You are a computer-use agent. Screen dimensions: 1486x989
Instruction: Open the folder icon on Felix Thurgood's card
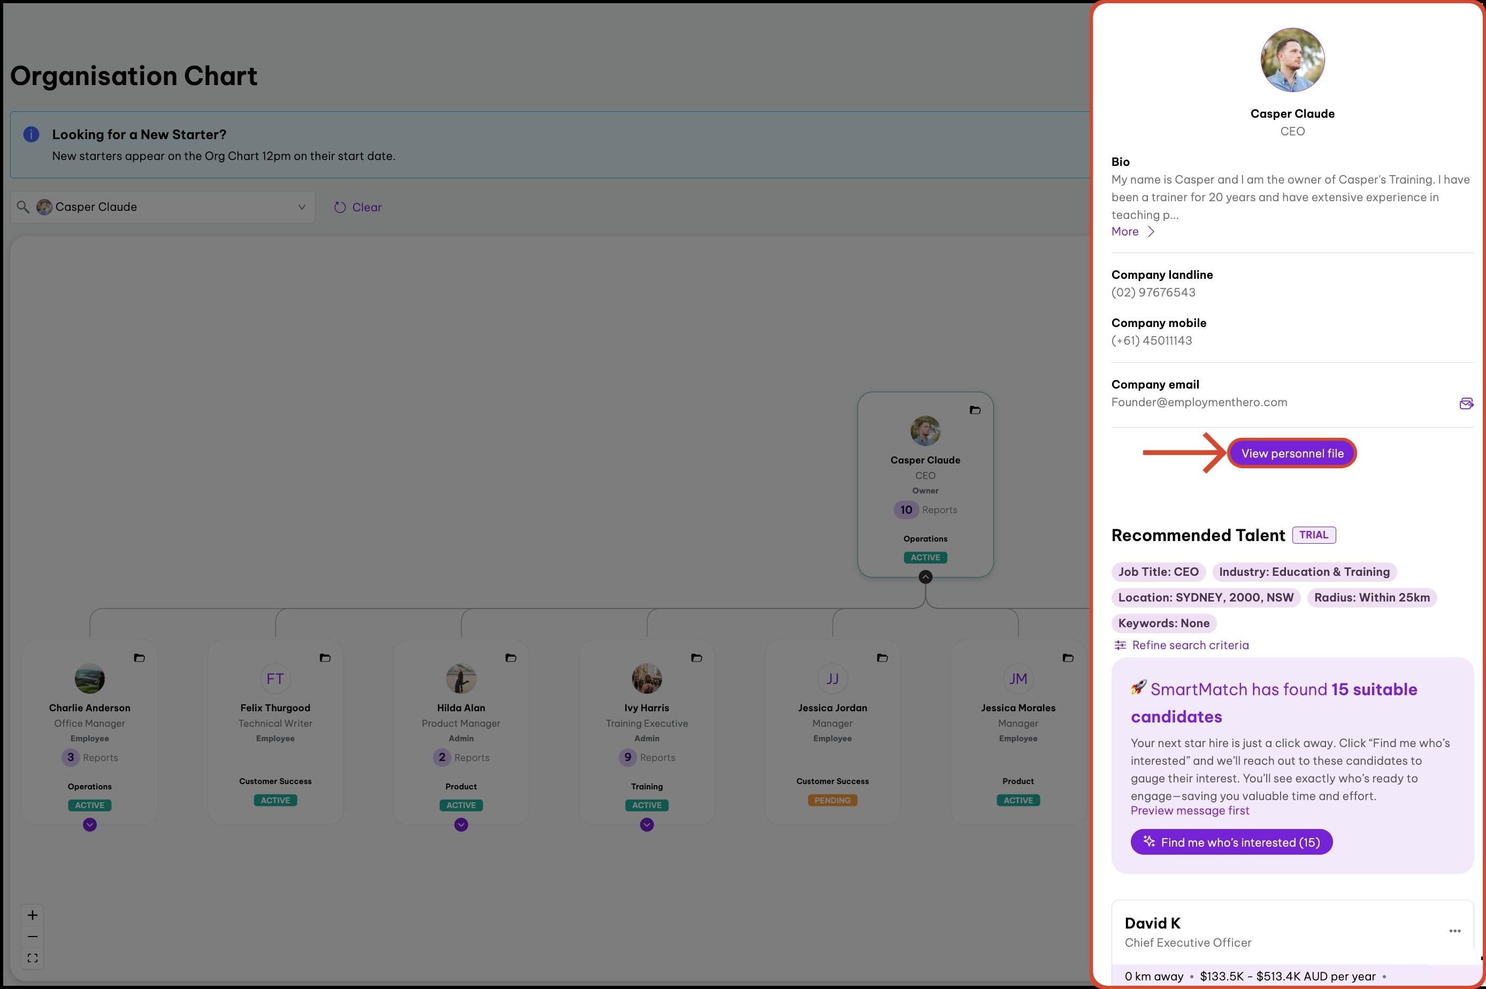pyautogui.click(x=325, y=658)
